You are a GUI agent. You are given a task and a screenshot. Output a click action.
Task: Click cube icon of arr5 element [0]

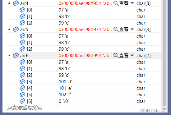point(22,36)
